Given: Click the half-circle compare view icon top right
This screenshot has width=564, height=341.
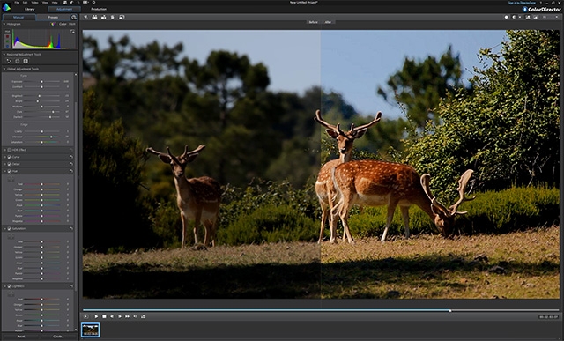Looking at the screenshot, I should (514, 17).
